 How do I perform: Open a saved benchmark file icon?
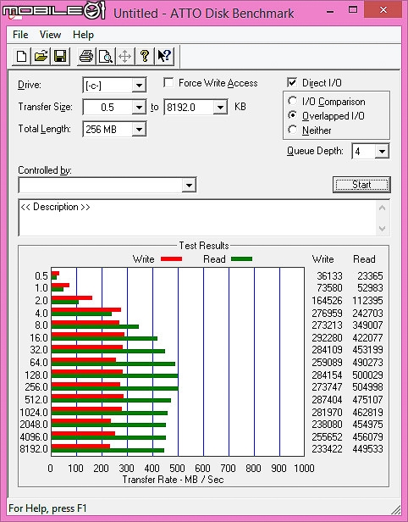(x=41, y=56)
